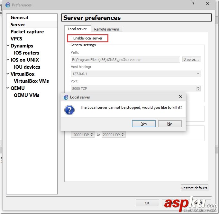This screenshot has height=214, width=219.
Task: Collapse the IOS on UNIX node
Action: point(8,60)
